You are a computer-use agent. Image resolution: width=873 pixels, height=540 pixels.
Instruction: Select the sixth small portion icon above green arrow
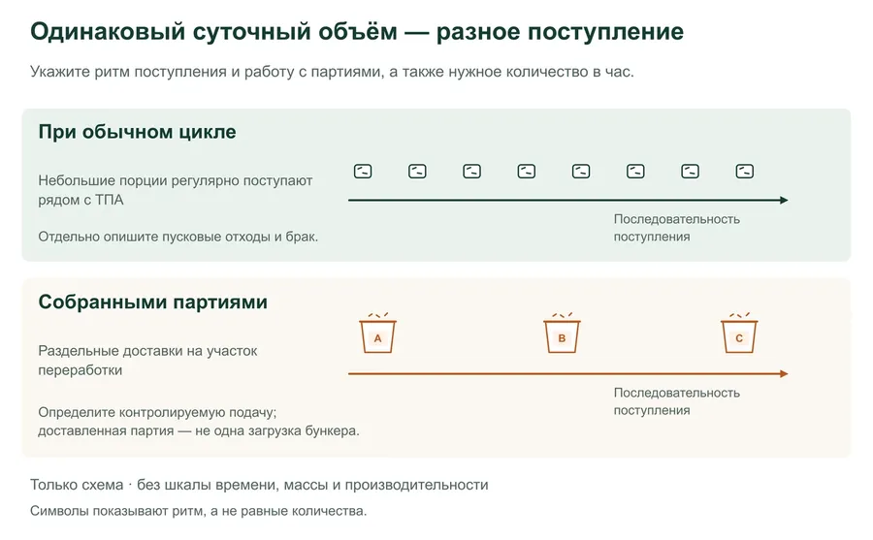[635, 171]
